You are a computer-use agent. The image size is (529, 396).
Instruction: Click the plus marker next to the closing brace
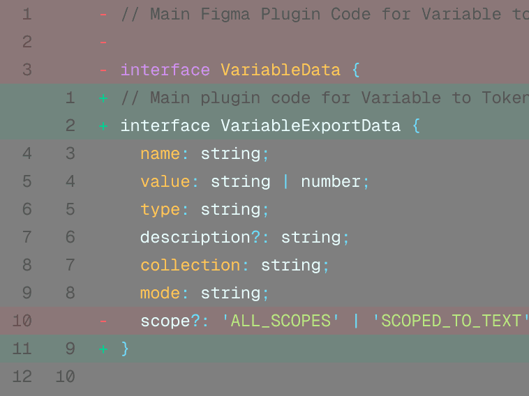pyautogui.click(x=103, y=349)
